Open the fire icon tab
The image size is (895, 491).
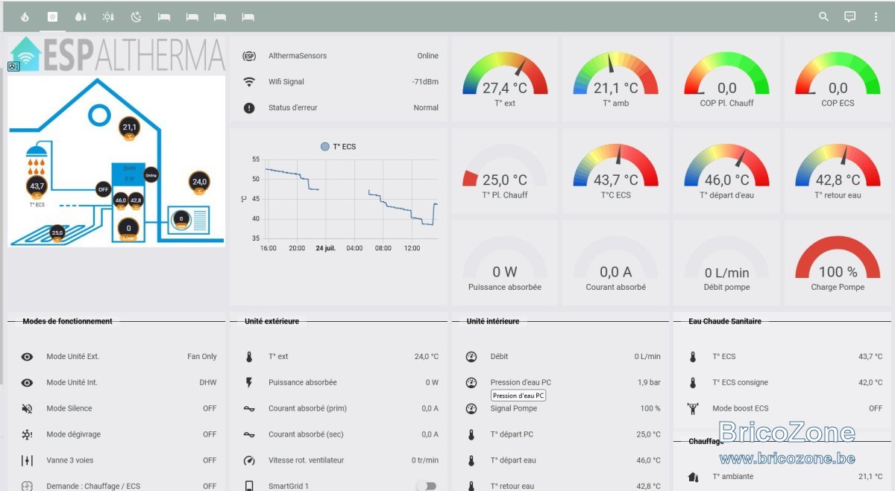pyautogui.click(x=25, y=16)
